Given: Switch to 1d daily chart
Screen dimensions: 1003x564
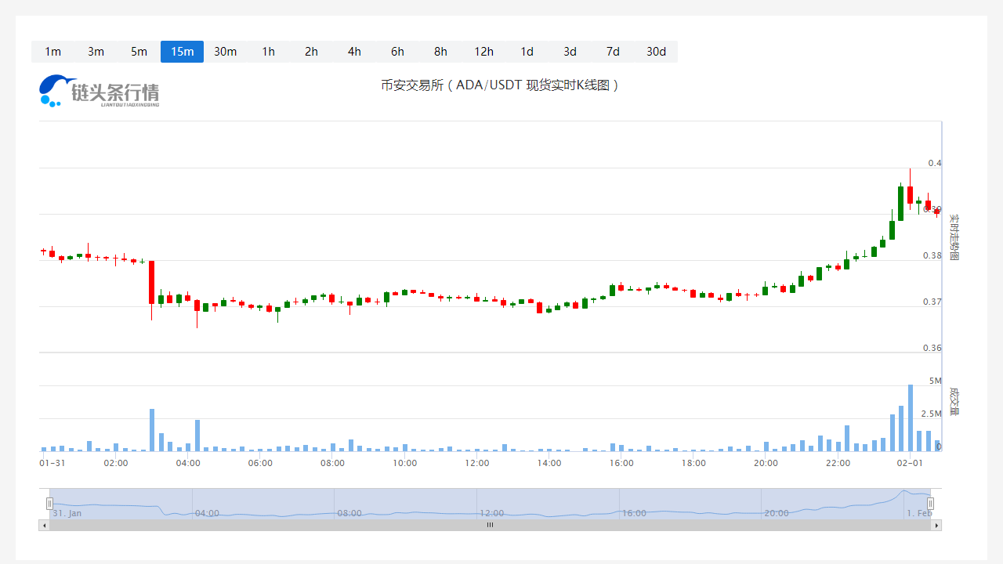Looking at the screenshot, I should click(527, 52).
